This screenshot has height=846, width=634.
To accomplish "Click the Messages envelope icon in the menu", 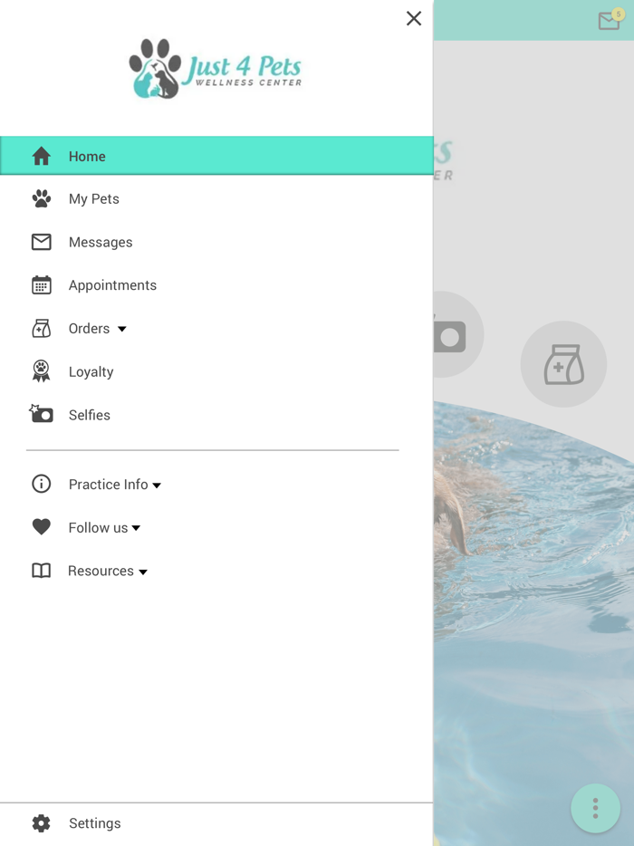I will [x=41, y=242].
